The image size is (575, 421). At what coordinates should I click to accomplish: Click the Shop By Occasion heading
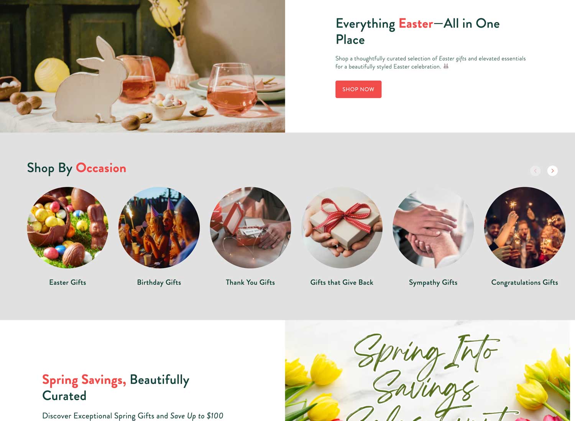(77, 168)
